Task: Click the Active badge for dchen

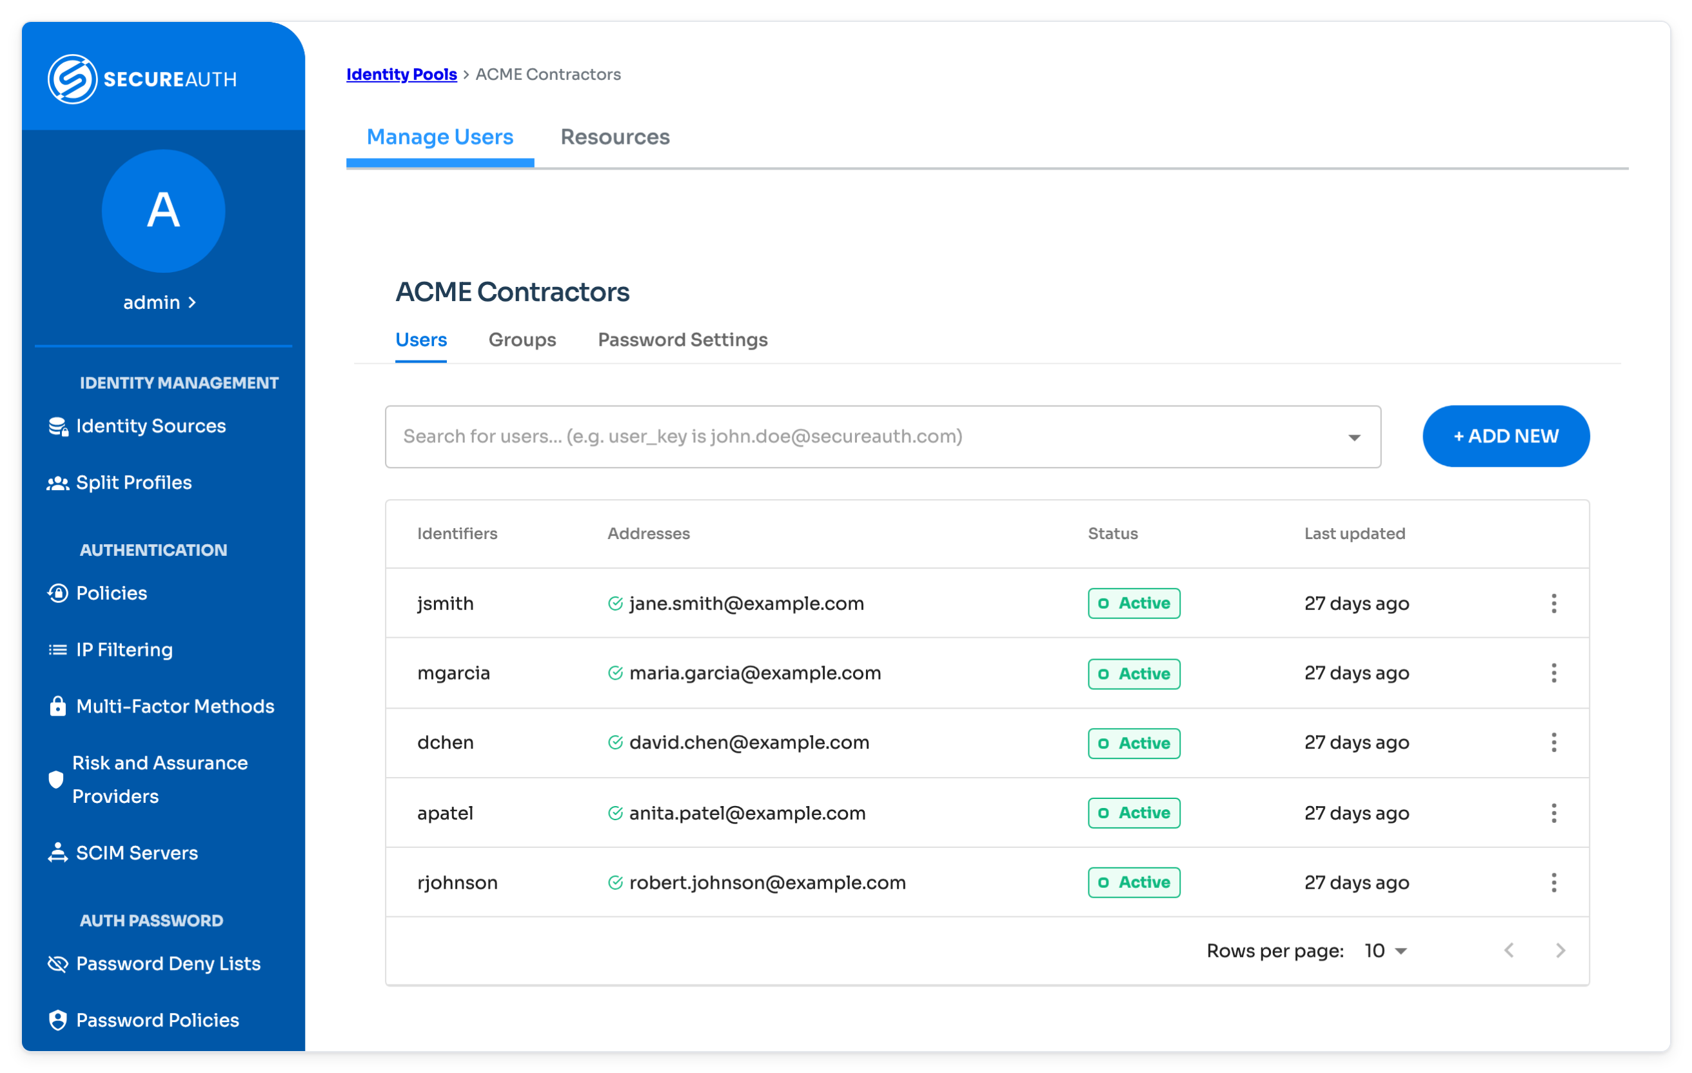Action: click(x=1134, y=743)
